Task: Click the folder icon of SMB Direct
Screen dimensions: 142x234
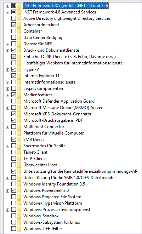Action: click(19, 139)
